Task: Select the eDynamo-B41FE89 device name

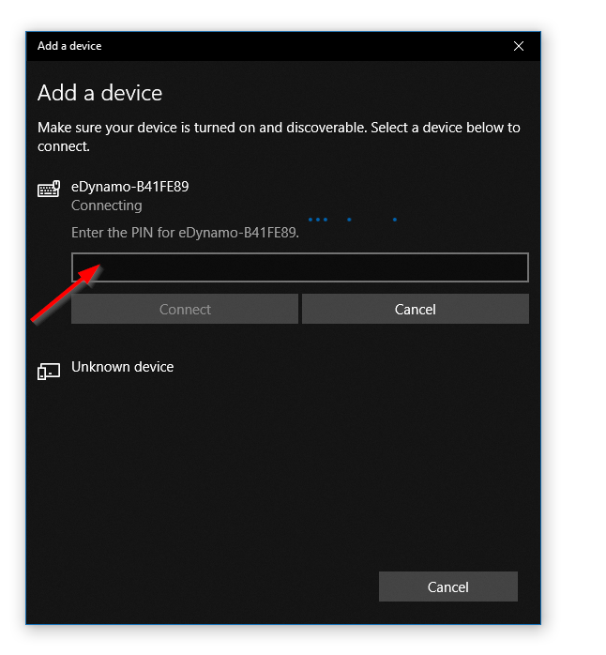Action: point(129,187)
